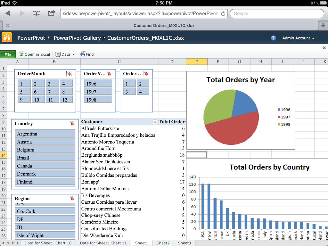Viewport: 328px width, 246px height.
Task: Open the Admin Account dropdown
Action: [x=298, y=38]
